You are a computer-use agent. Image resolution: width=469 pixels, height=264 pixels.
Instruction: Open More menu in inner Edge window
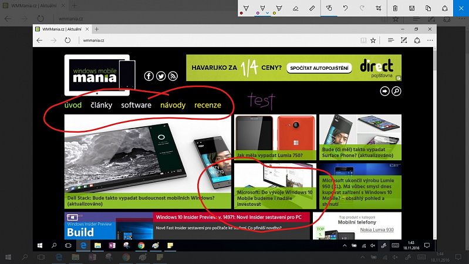coord(430,40)
